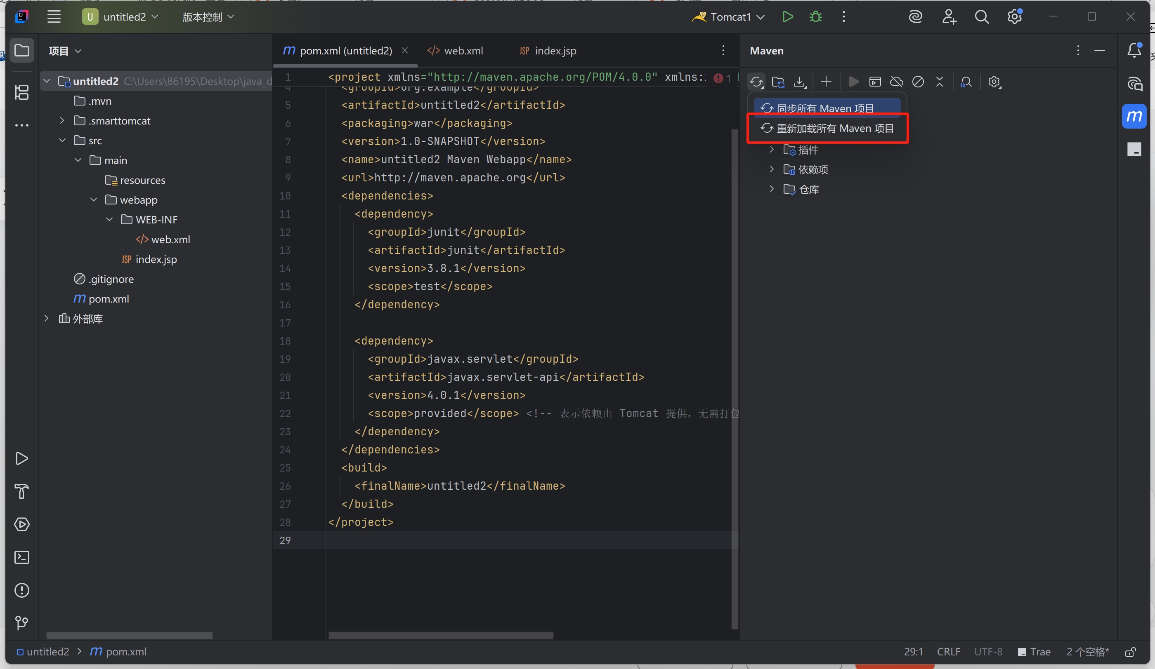Add a Maven project with plus icon

tap(826, 82)
